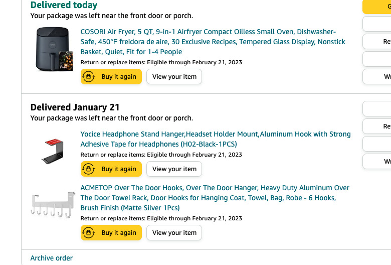This screenshot has width=391, height=265.
Task: View your item for the headphone hanger
Action: point(174,169)
